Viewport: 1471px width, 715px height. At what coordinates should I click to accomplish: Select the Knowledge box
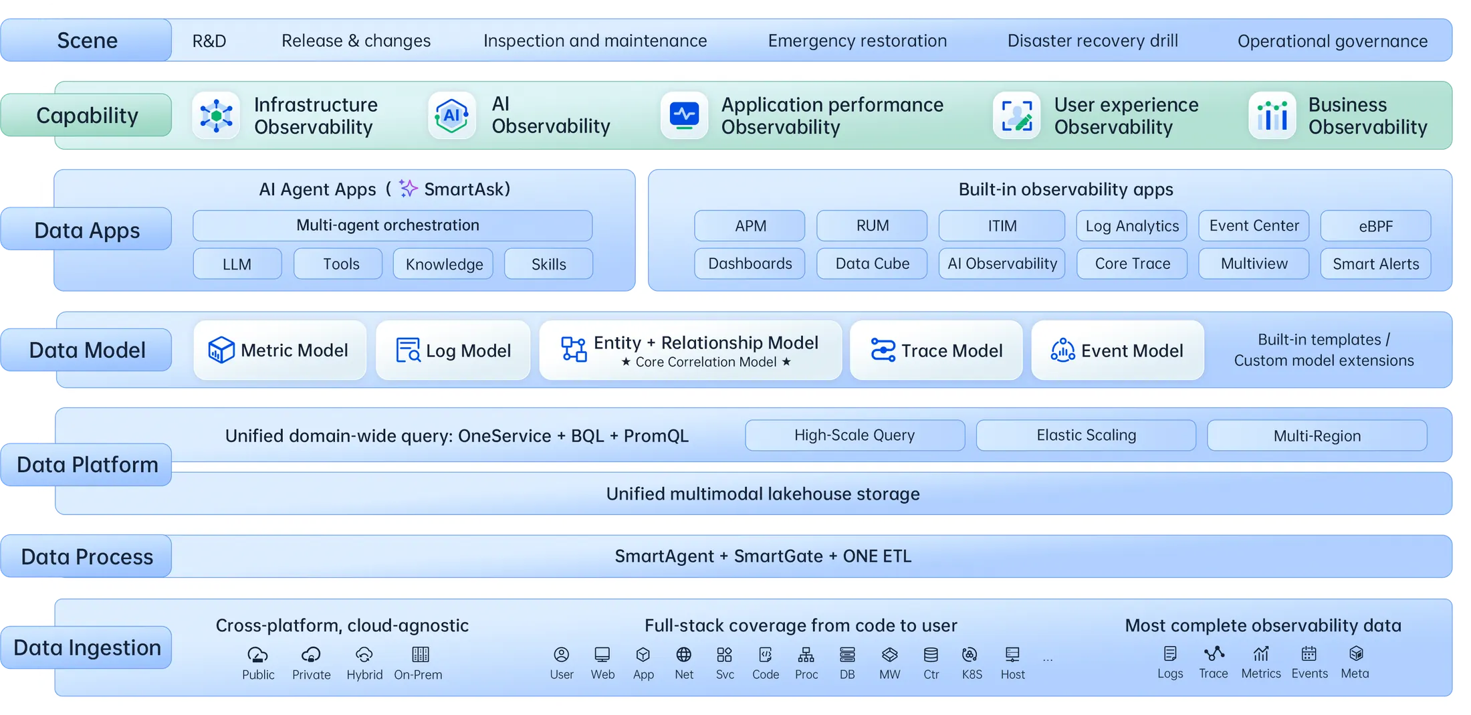point(443,264)
